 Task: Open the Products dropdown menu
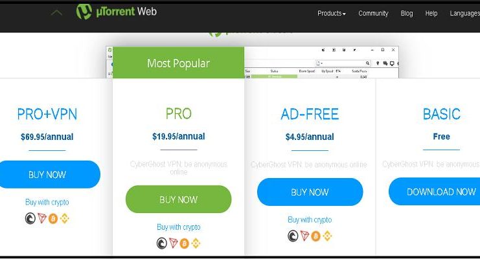pyautogui.click(x=331, y=14)
